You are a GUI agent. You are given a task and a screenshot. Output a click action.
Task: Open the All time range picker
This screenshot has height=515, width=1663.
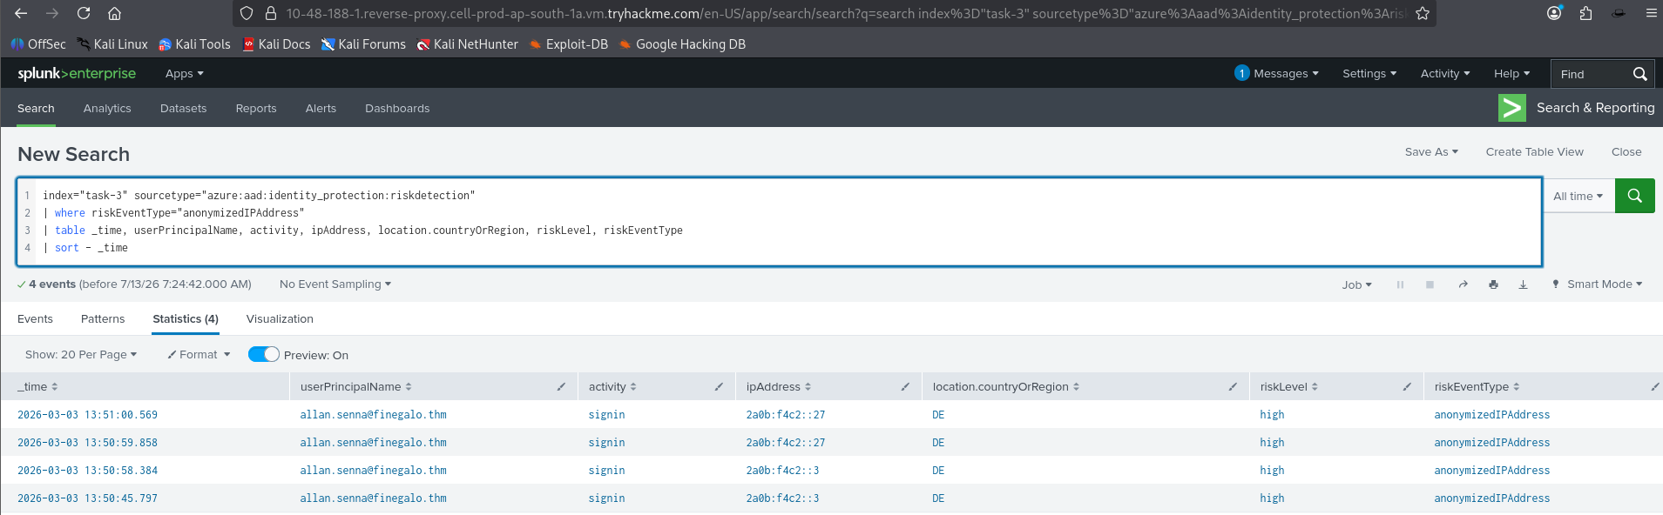click(1578, 196)
